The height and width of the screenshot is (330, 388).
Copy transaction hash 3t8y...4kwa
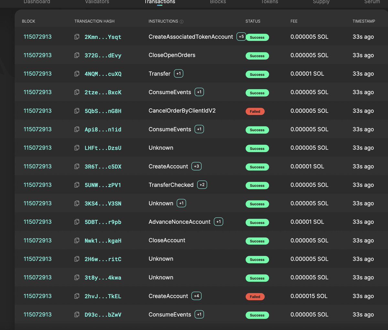[77, 277]
